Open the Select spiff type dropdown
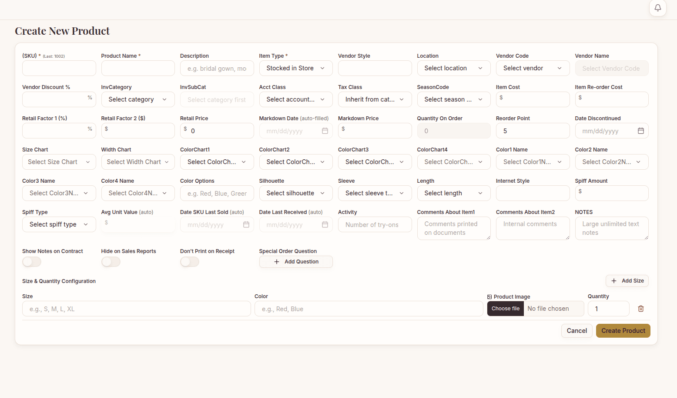The height and width of the screenshot is (398, 677). tap(59, 224)
